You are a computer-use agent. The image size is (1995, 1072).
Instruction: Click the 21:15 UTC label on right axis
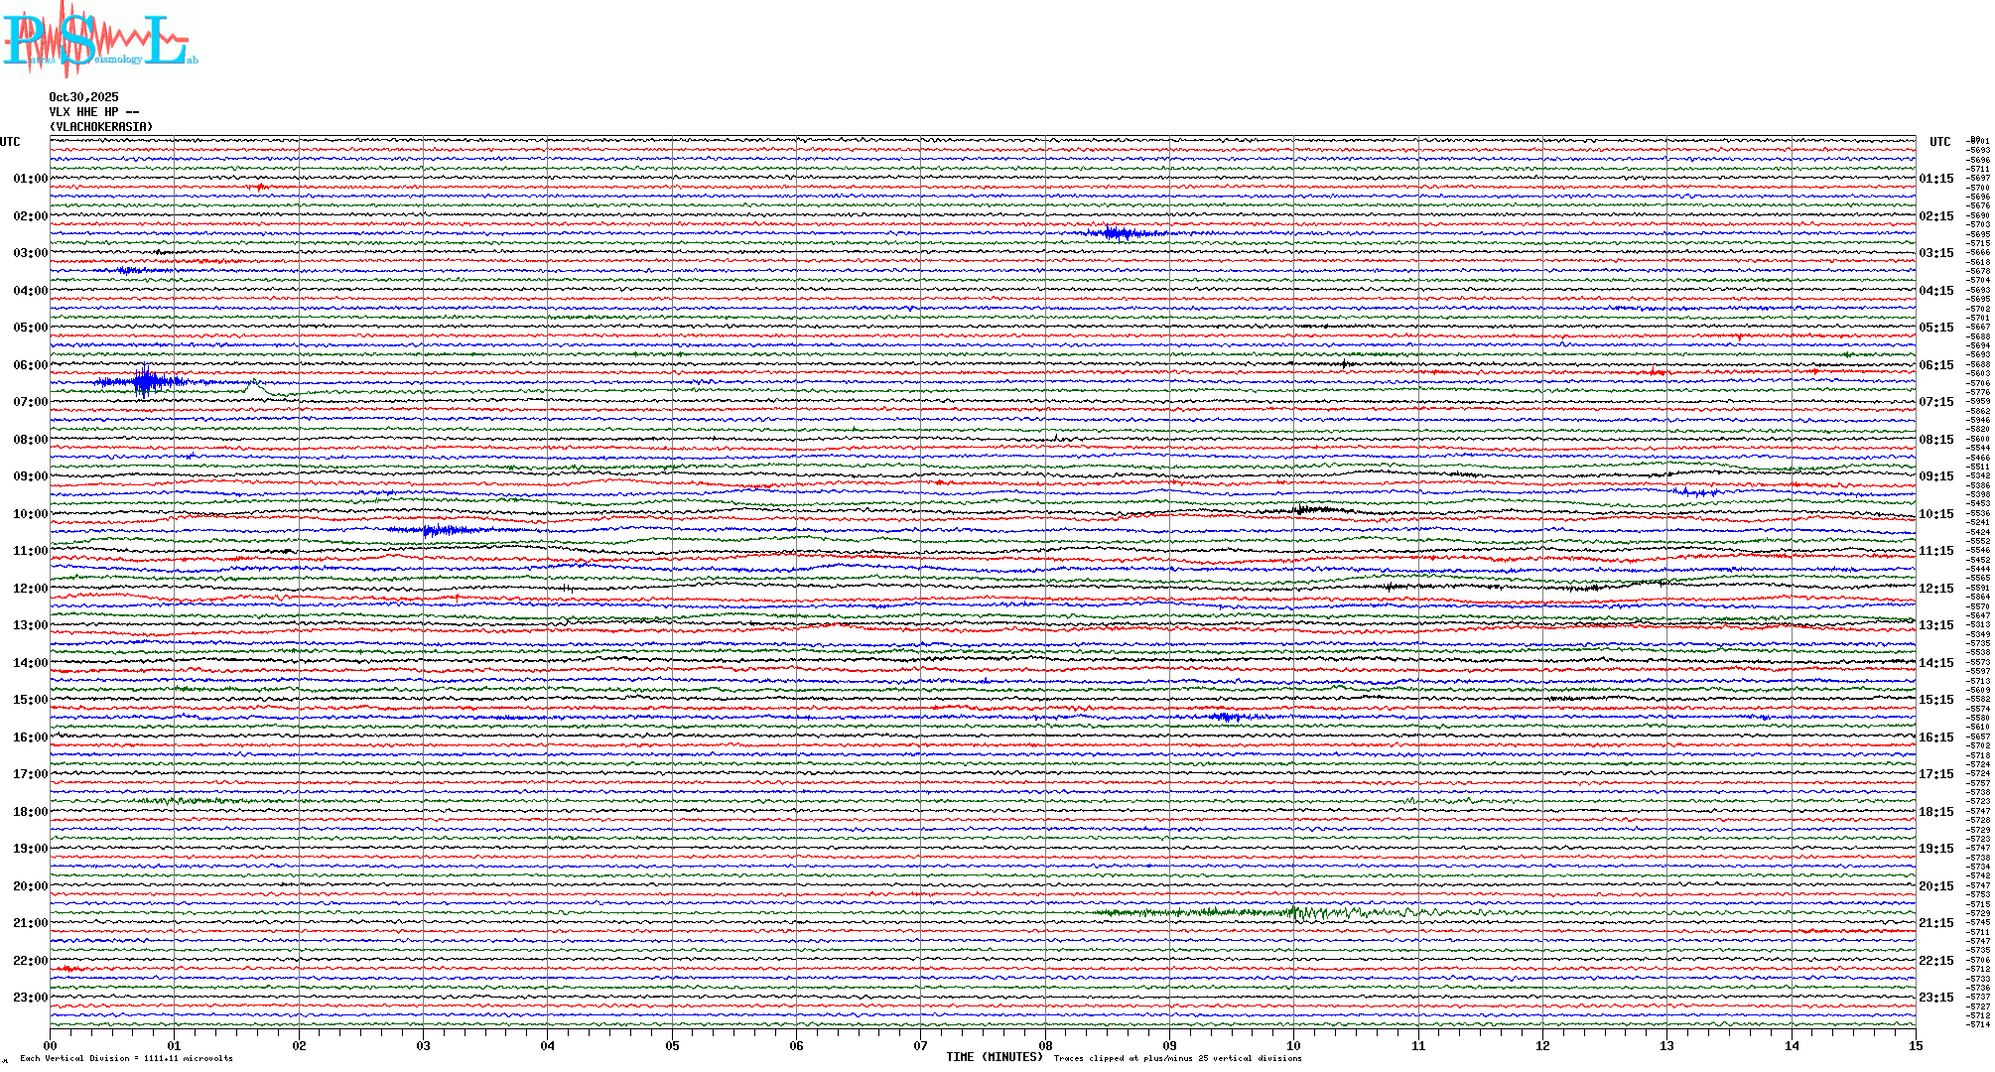tap(1935, 923)
